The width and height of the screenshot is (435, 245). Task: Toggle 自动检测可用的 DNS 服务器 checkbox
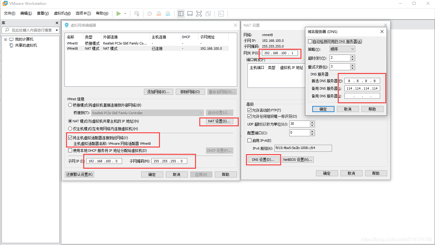[310, 41]
